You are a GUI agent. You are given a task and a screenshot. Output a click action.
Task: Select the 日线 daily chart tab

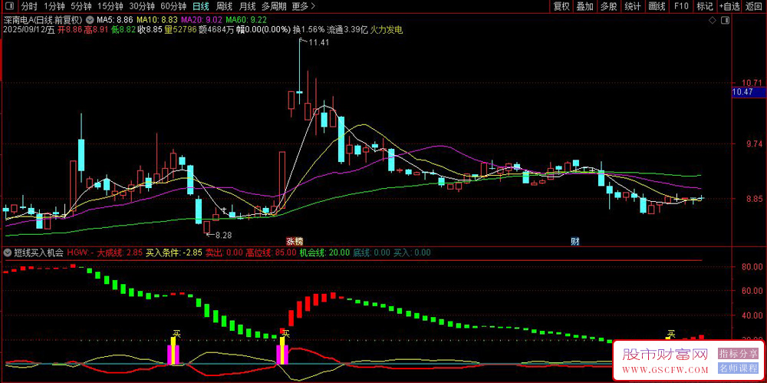(200, 6)
